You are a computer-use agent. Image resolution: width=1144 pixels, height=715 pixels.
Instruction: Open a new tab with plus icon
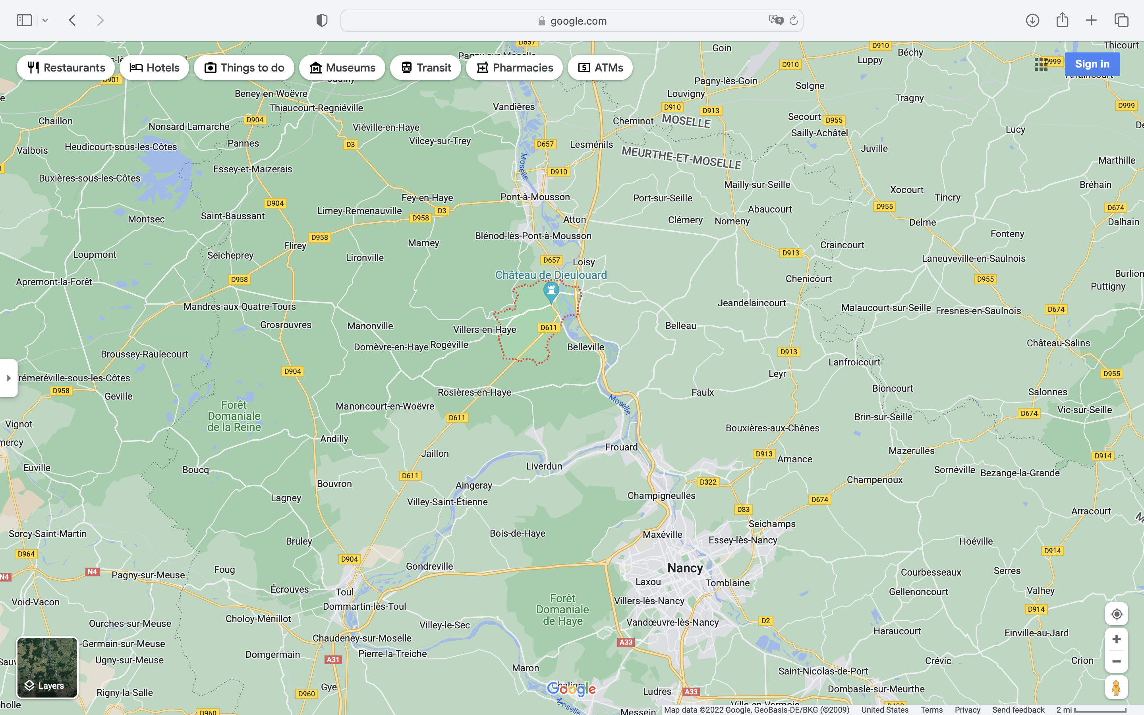(x=1091, y=20)
